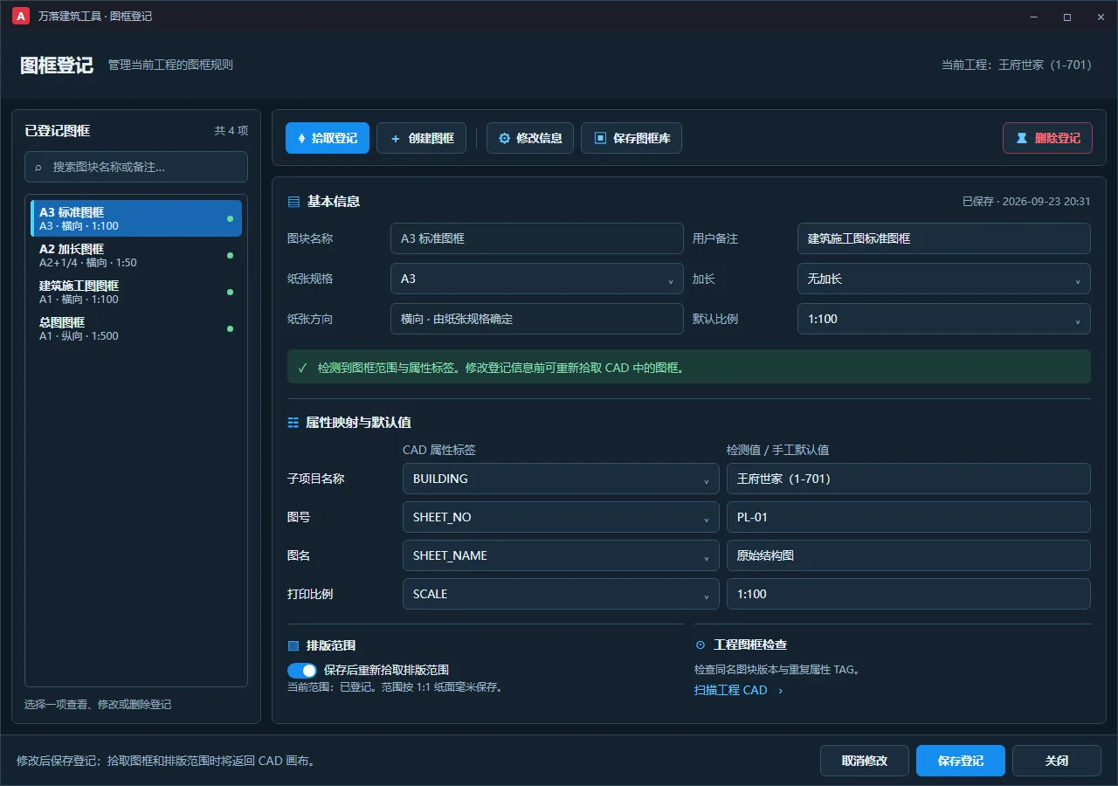The image size is (1118, 786).
Task: Click 检查同名图块版本与重复属性 TAG text
Action: click(777, 670)
